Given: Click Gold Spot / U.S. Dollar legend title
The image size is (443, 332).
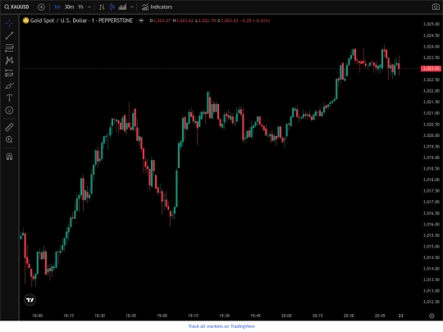Looking at the screenshot, I should (81, 20).
